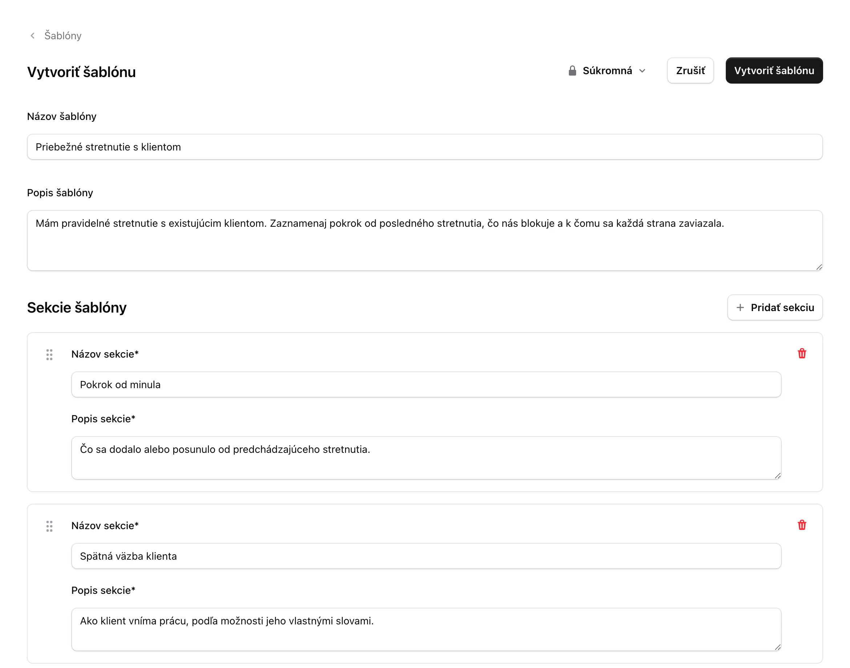Image resolution: width=850 pixels, height=668 pixels.
Task: Click the section name field containing Pokrok od minula
Action: 426,385
